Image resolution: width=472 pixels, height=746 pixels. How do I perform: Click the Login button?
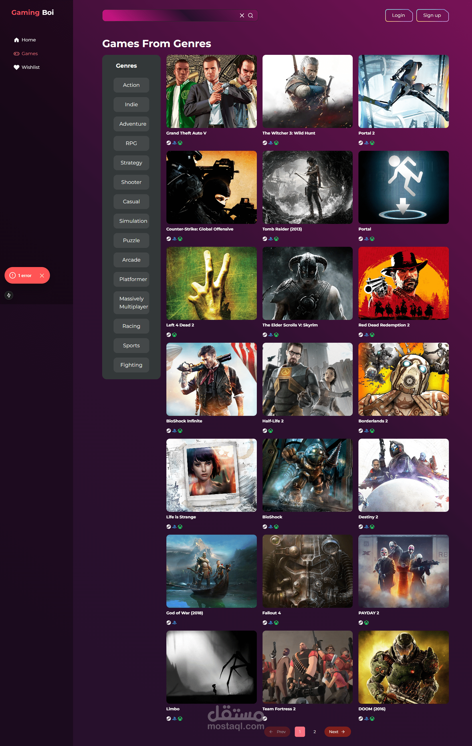(x=399, y=15)
